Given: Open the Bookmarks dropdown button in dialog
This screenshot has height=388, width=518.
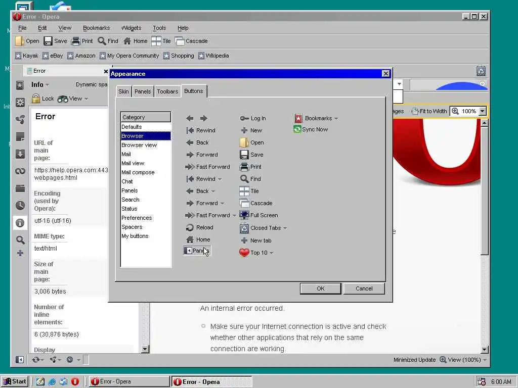Looking at the screenshot, I should coord(316,118).
